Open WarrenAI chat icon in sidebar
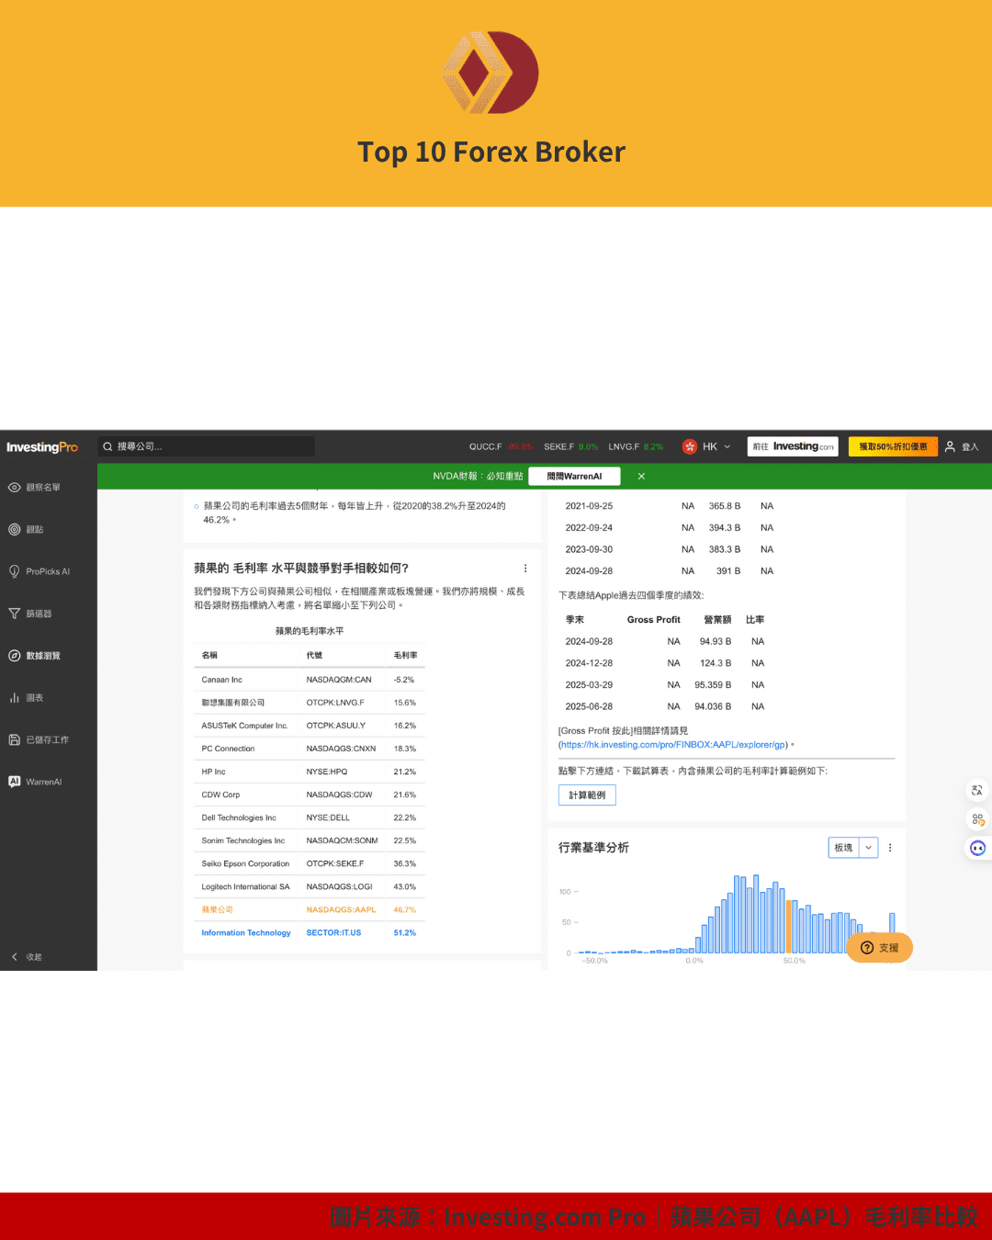This screenshot has width=992, height=1240. 15,782
